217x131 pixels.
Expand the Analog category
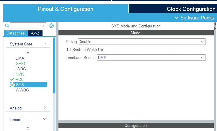[44, 107]
